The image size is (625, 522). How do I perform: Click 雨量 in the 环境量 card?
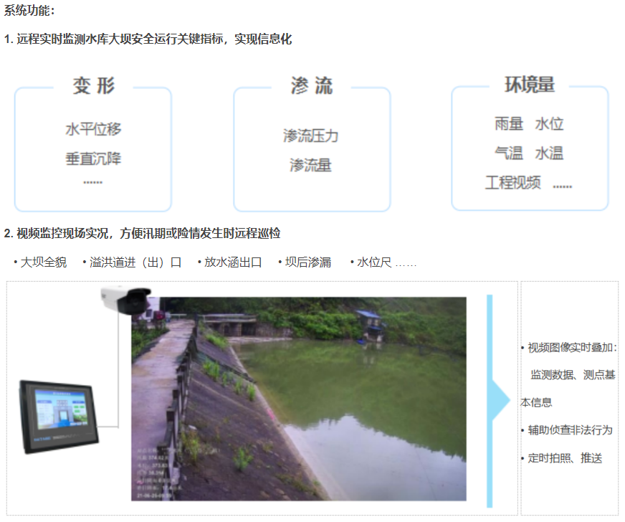tap(509, 124)
